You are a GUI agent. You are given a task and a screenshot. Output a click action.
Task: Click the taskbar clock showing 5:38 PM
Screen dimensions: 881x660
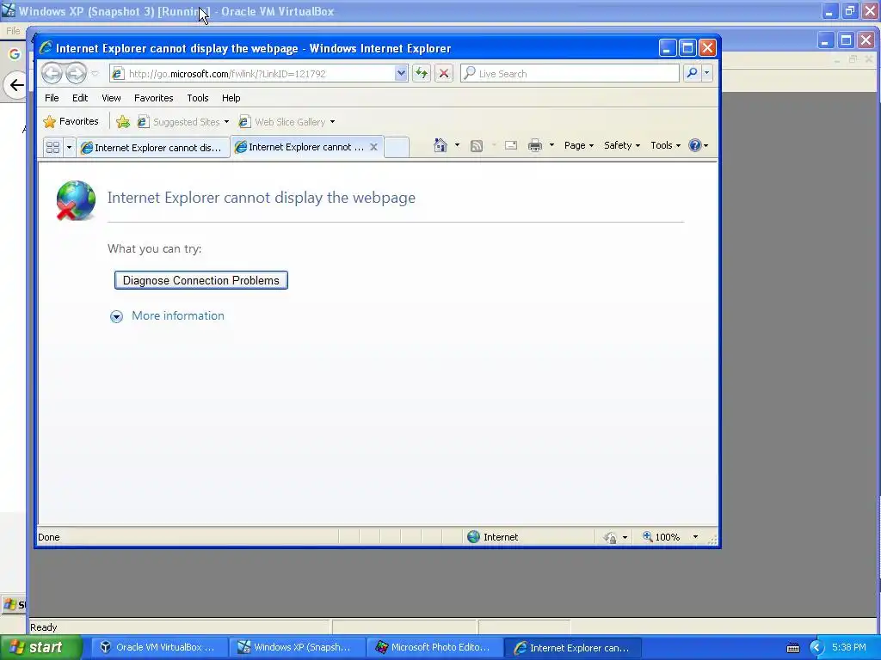848,647
